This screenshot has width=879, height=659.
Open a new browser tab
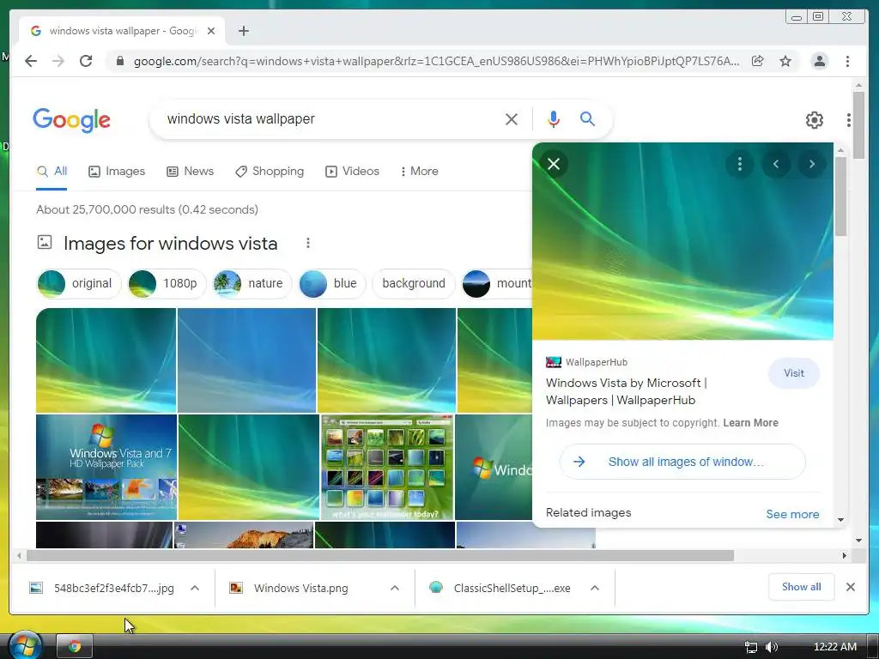point(243,31)
